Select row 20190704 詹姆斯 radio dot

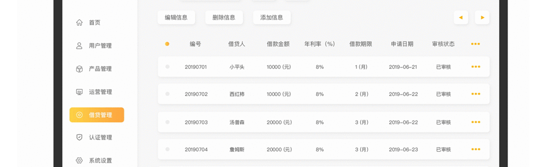tap(167, 149)
